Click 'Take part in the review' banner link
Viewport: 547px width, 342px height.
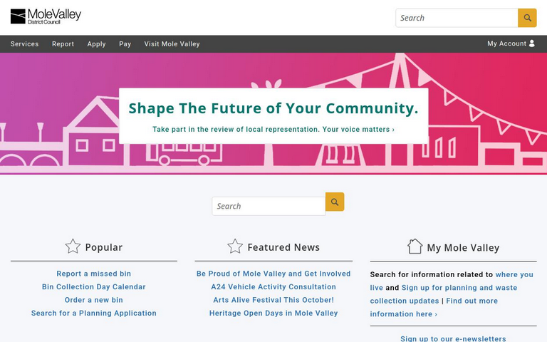coord(273,130)
